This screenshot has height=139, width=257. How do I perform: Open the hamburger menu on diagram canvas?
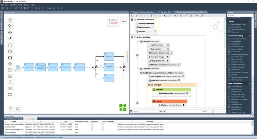tap(123, 20)
